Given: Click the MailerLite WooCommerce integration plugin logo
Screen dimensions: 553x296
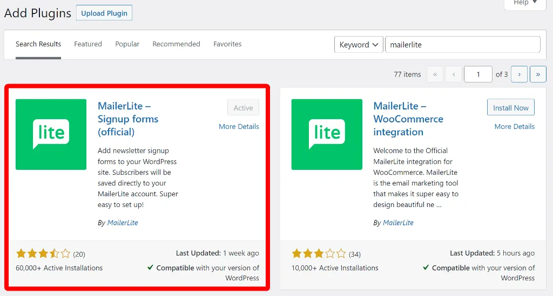Looking at the screenshot, I should [327, 134].
